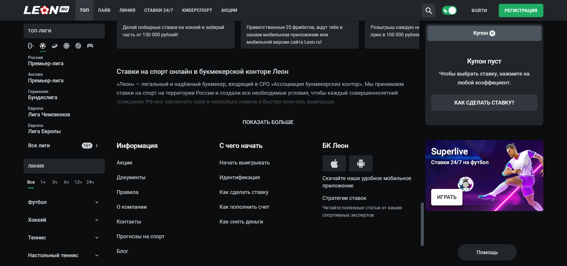This screenshot has width=567, height=266.
Task: Open Начать выигрывать link
Action: (x=245, y=163)
